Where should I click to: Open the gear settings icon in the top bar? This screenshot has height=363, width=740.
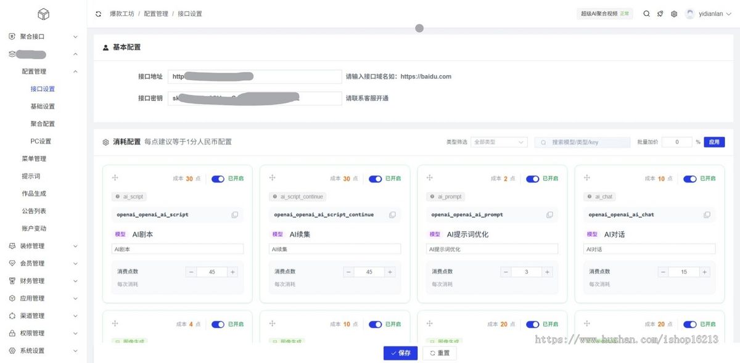click(674, 14)
